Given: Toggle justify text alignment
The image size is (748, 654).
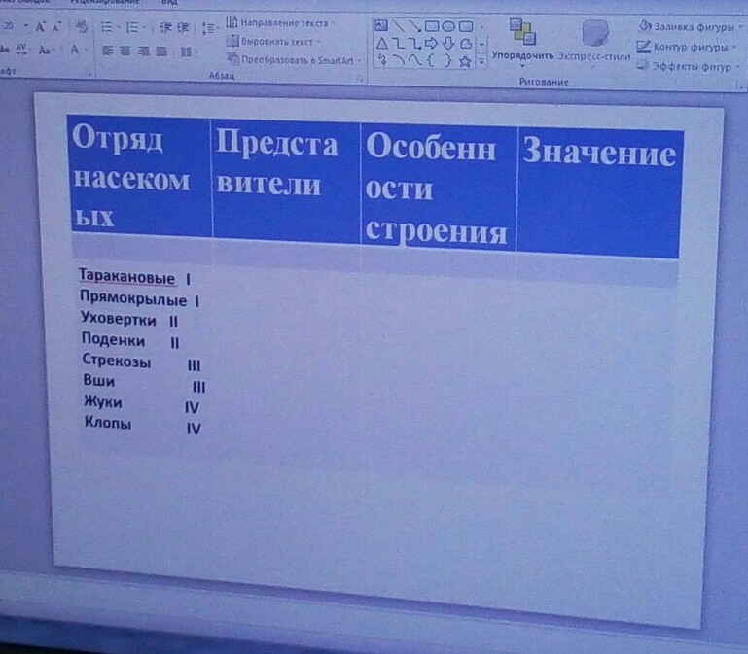Looking at the screenshot, I should [x=160, y=51].
